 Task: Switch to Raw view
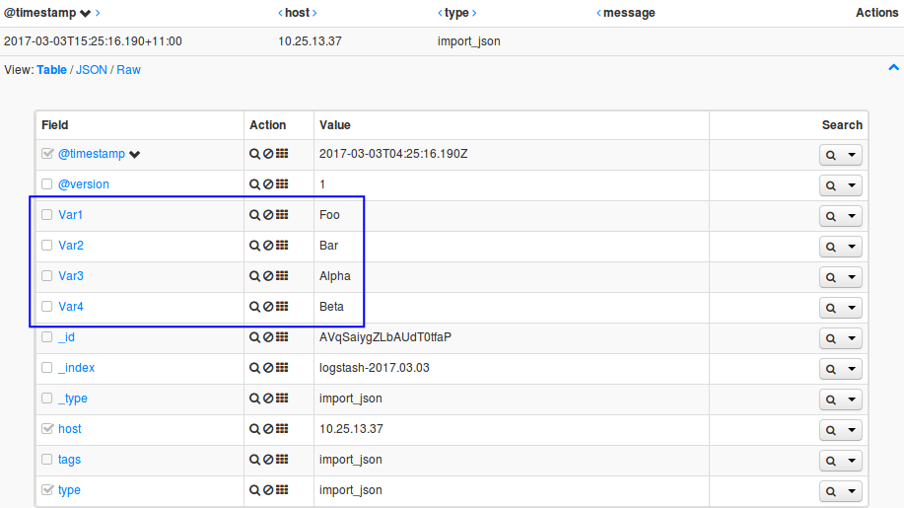128,70
